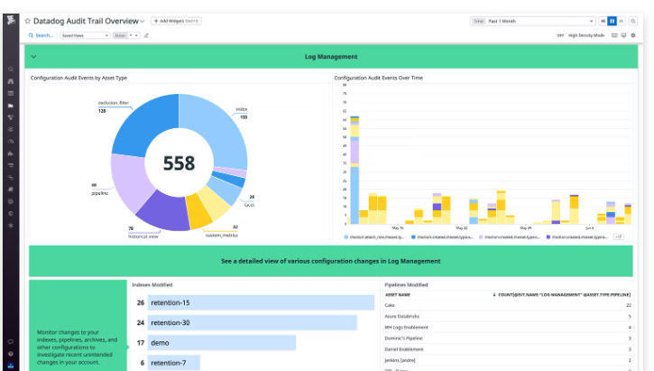Screen dimensions: 654x371
Task: Click the blue second legend swatch under timeseries
Action: (413, 237)
